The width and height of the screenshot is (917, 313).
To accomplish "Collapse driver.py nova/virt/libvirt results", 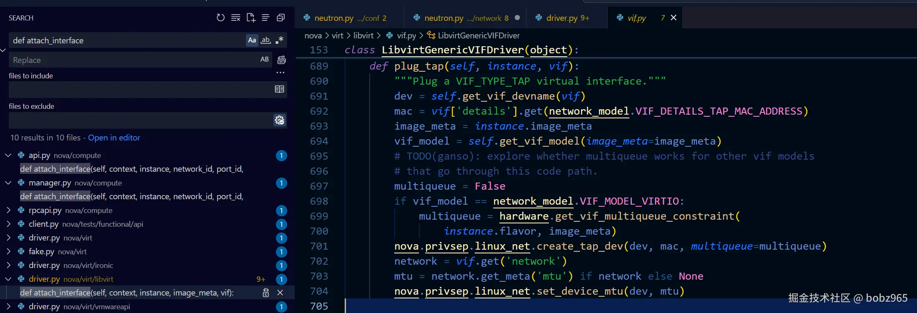I will [x=8, y=279].
